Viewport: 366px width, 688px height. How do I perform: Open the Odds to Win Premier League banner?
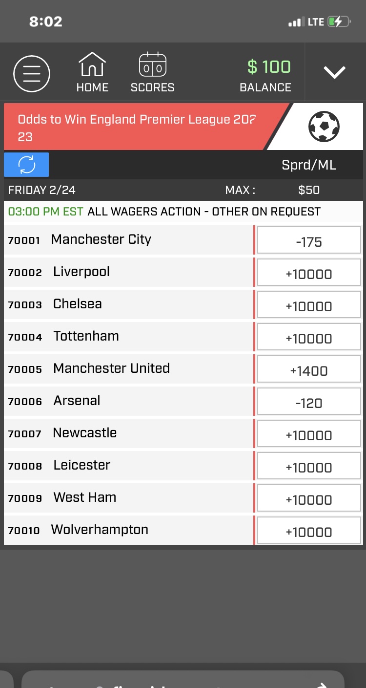pos(137,127)
